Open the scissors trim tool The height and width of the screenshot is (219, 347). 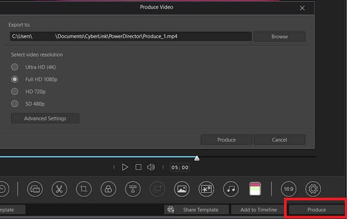(59, 189)
